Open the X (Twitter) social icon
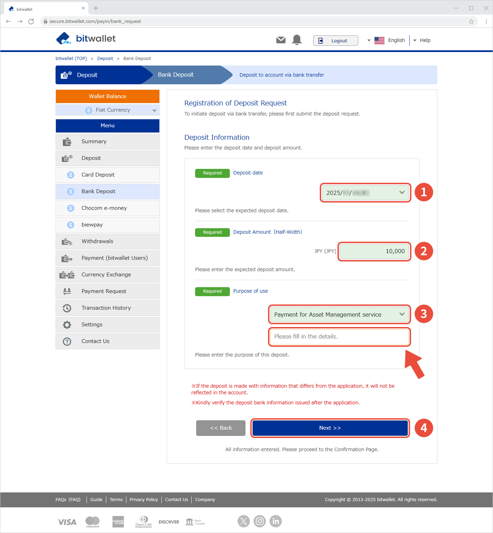The image size is (493, 533). (244, 521)
